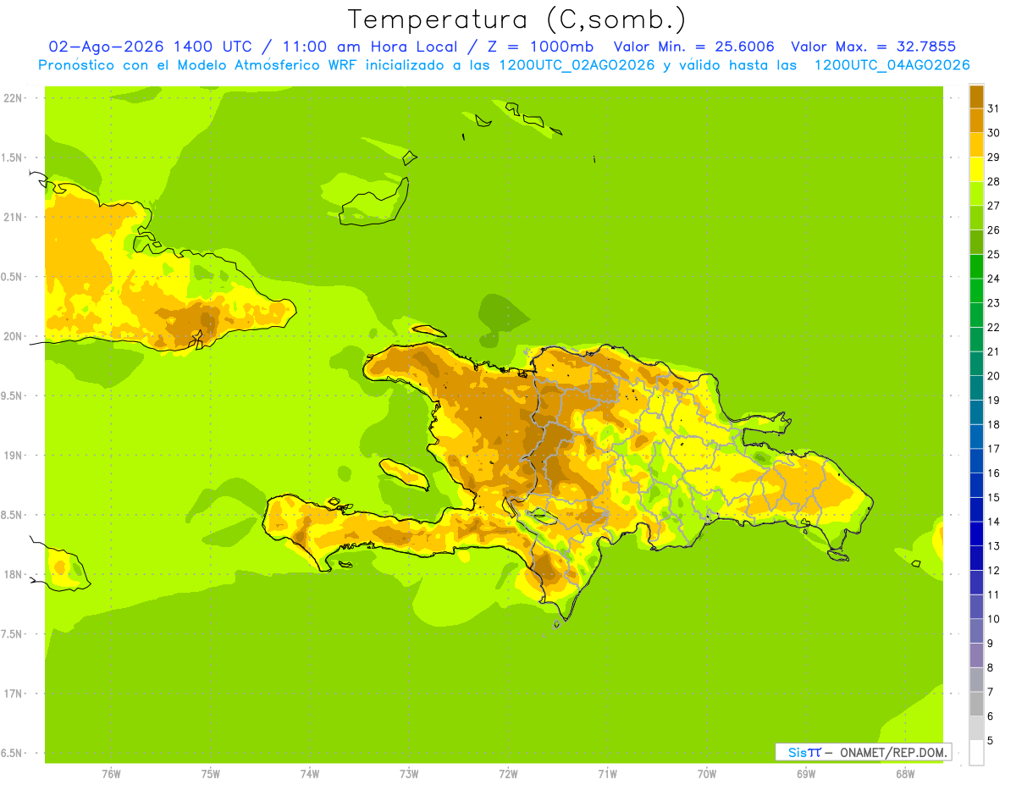Pick the legend swatch between 27 and 28
The height and width of the screenshot is (785, 1016).
(x=976, y=193)
